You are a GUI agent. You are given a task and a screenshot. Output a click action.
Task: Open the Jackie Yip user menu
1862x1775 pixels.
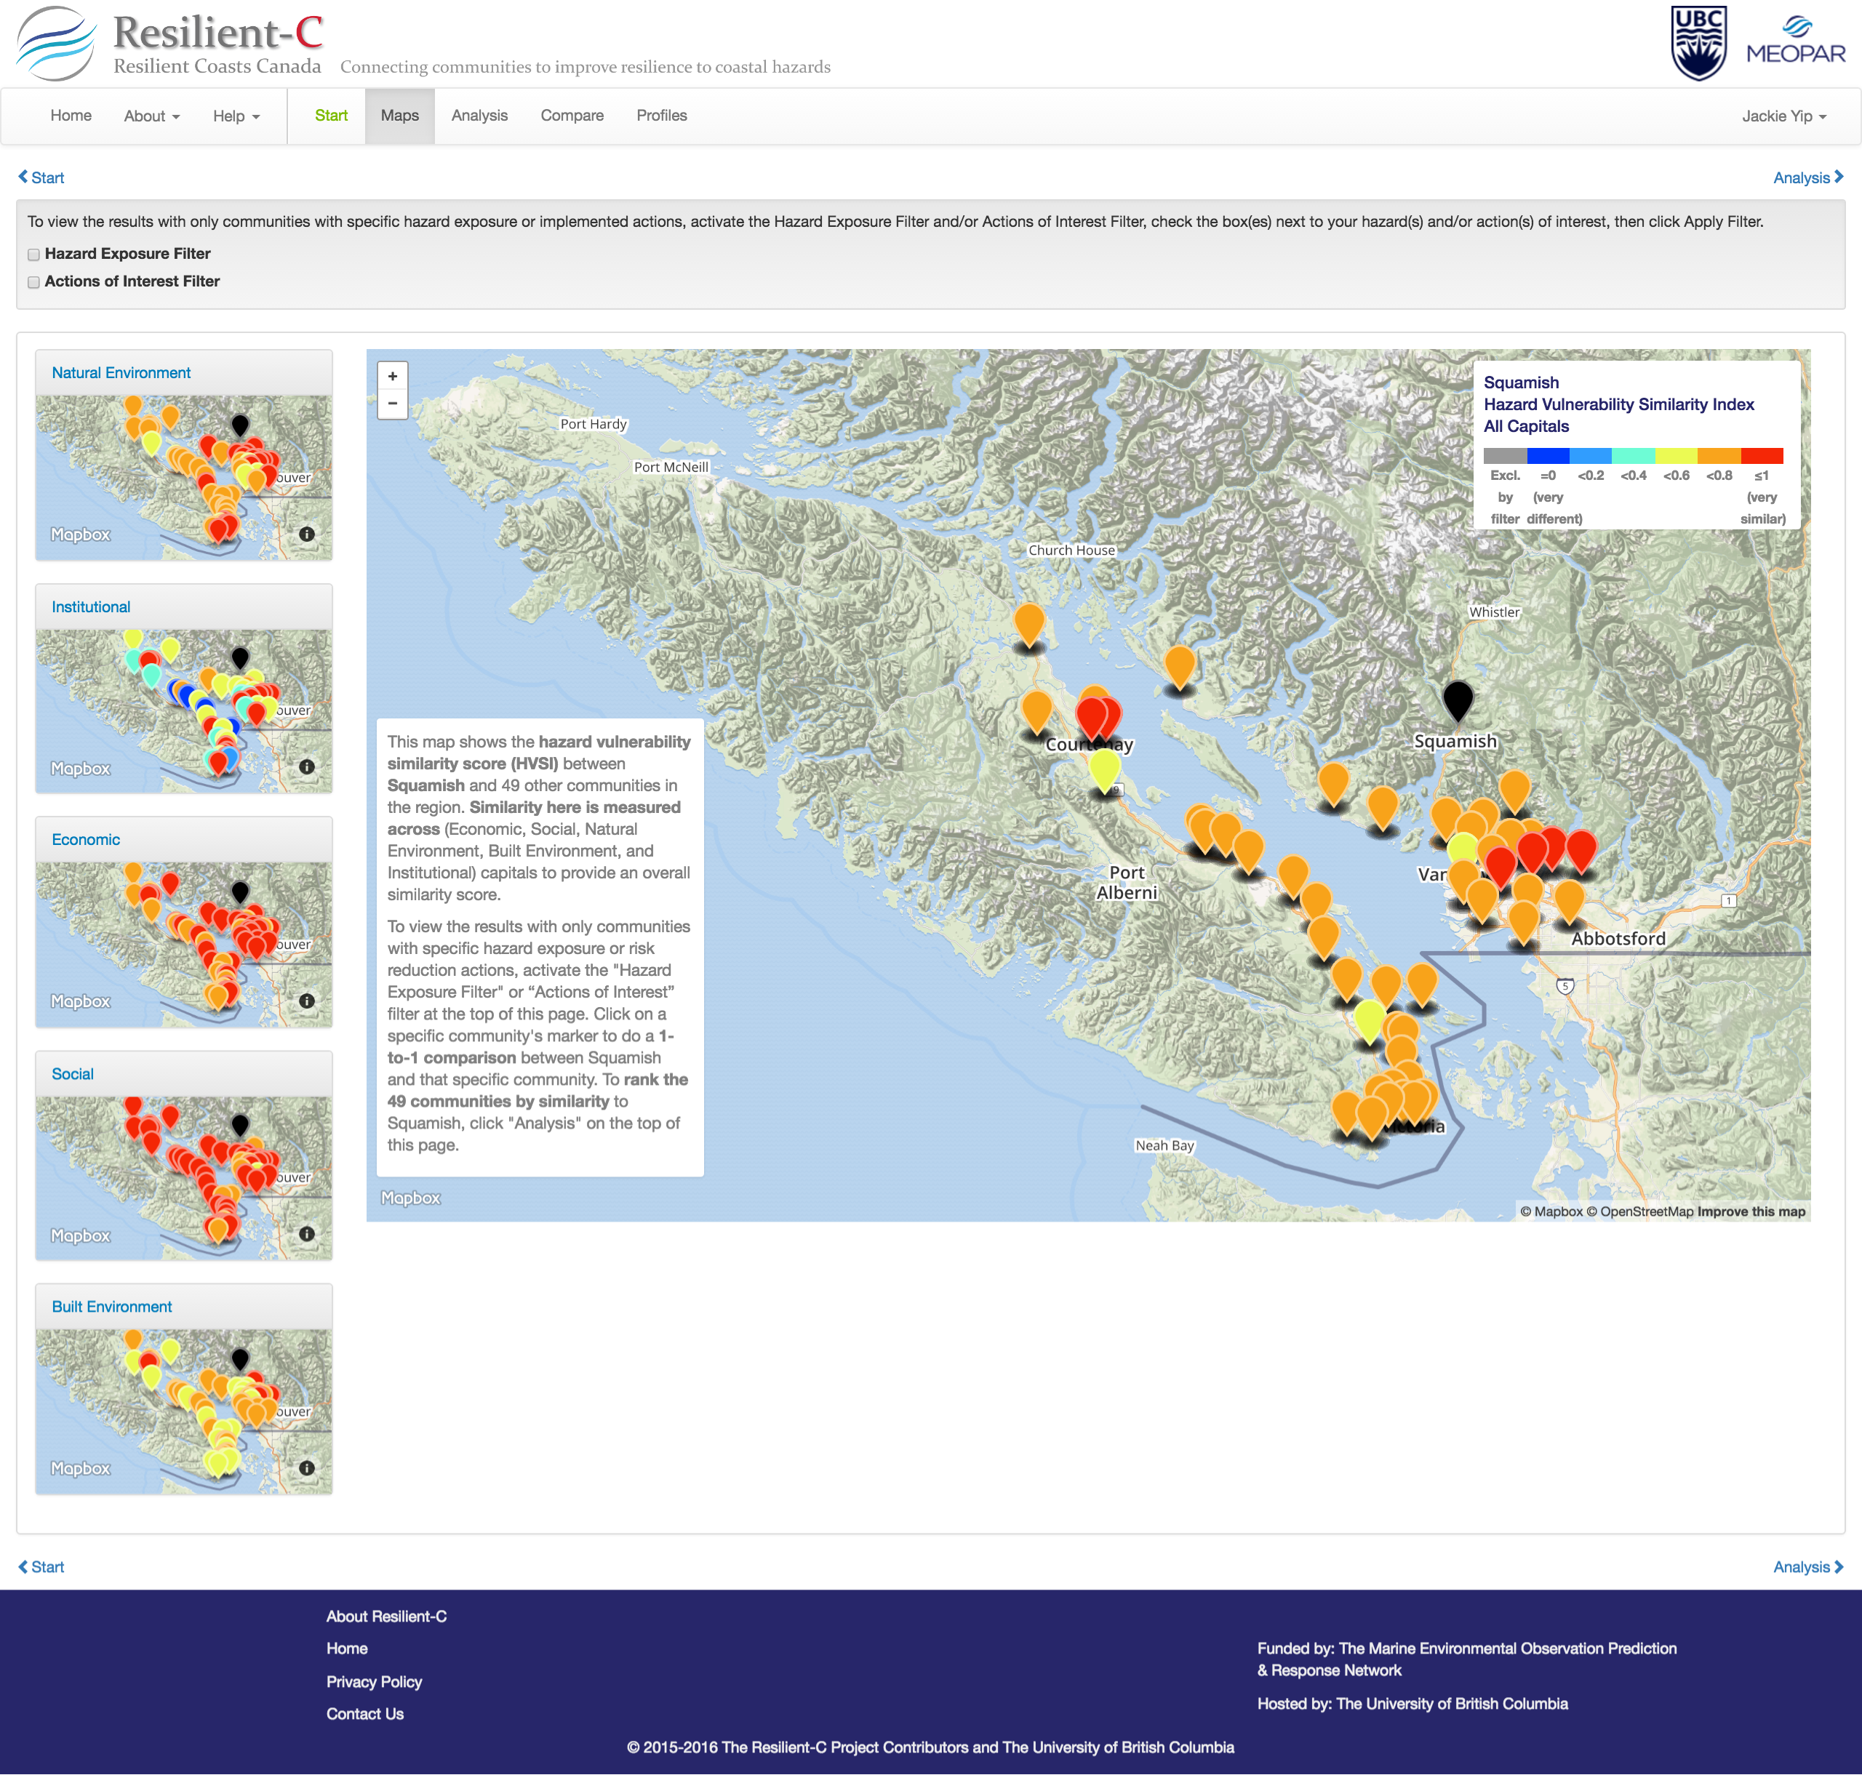point(1783,116)
